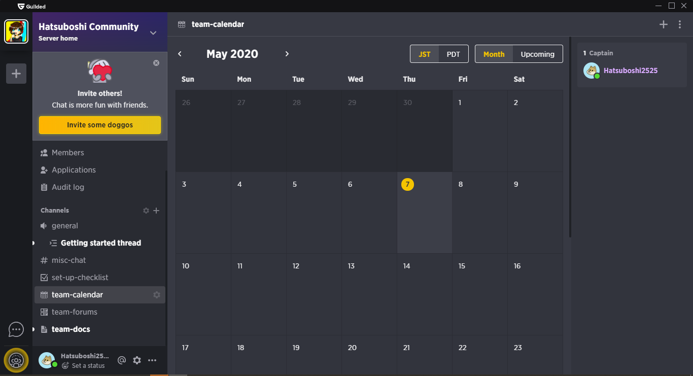Create new calendar event with plus icon
The height and width of the screenshot is (376, 693).
(x=664, y=24)
